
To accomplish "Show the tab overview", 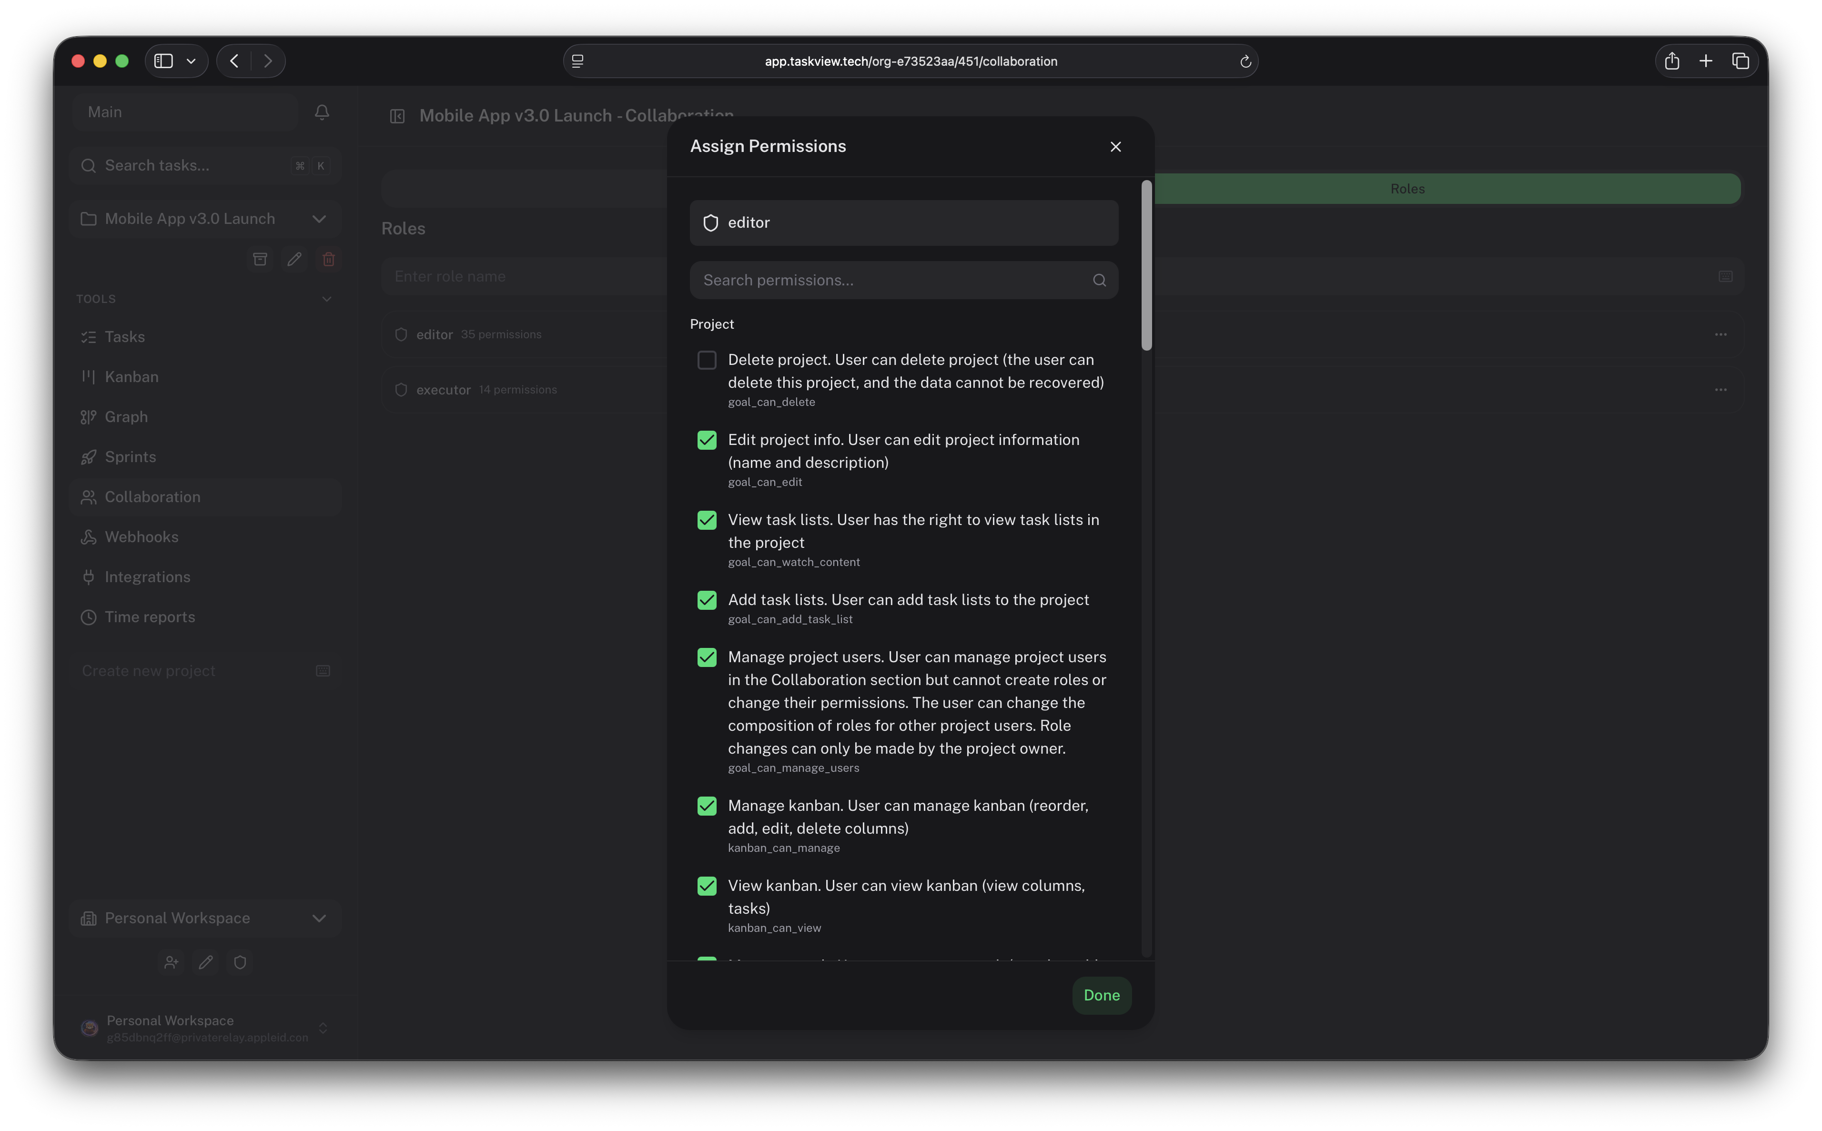I will click(x=1741, y=61).
